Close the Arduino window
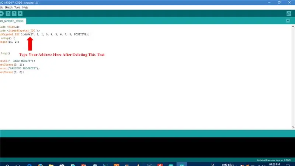 289,3
